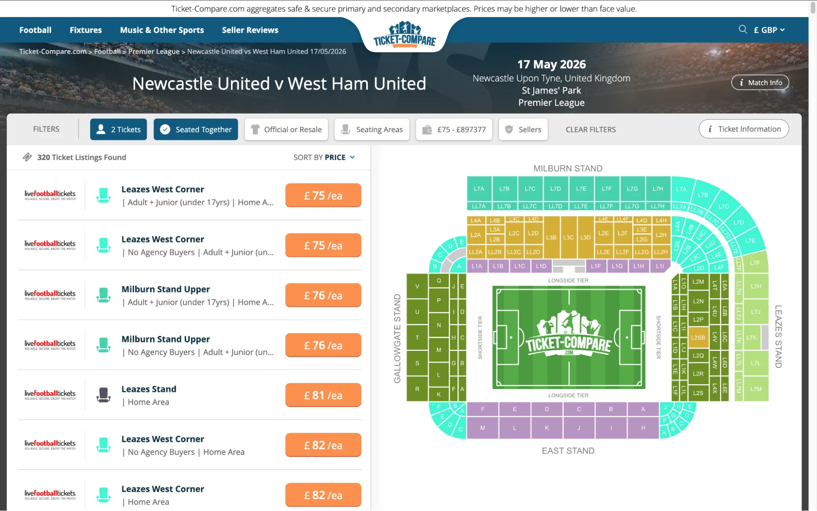Open the SORT BY PRICE dropdown
Viewport: 817px width, 511px height.
click(x=323, y=157)
